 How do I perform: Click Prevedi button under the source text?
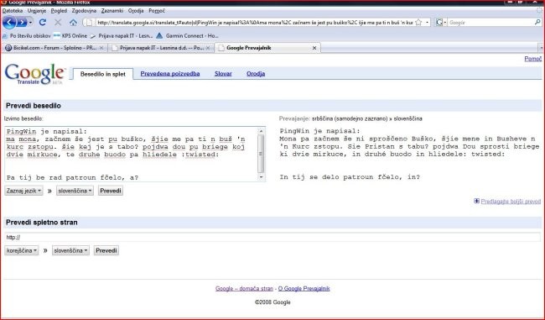(111, 191)
